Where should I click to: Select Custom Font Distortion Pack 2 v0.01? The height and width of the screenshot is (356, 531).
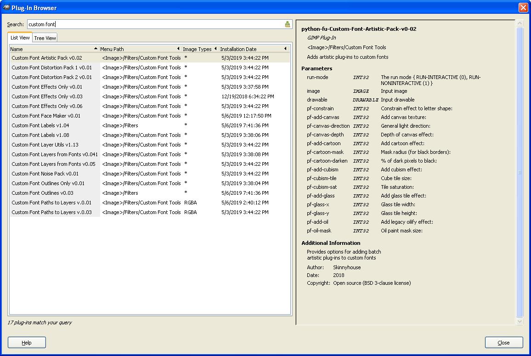(150, 77)
